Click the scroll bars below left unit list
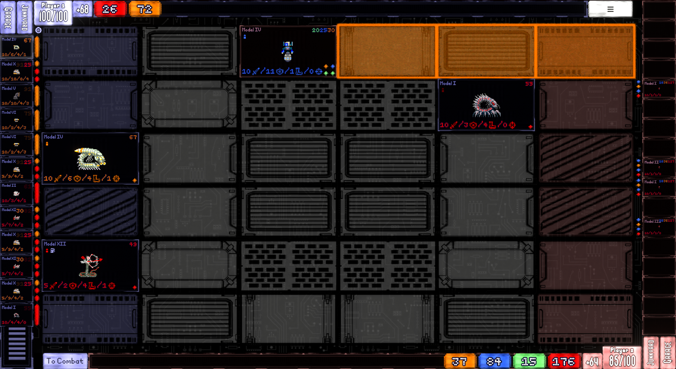Screen dimensions: 676x369 (17, 344)
